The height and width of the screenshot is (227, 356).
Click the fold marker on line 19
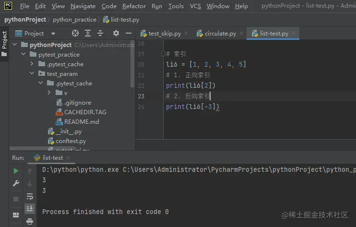[163, 54]
